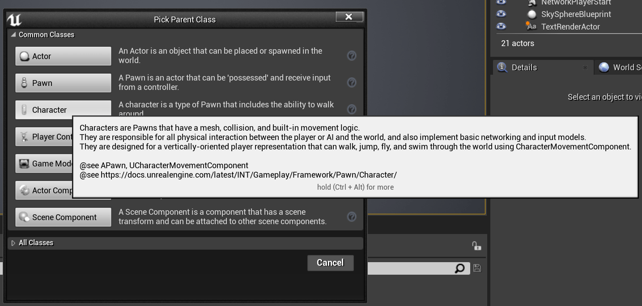Image resolution: width=642 pixels, height=306 pixels.
Task: Cancel the Pick Parent Class dialog
Action: pos(330,263)
